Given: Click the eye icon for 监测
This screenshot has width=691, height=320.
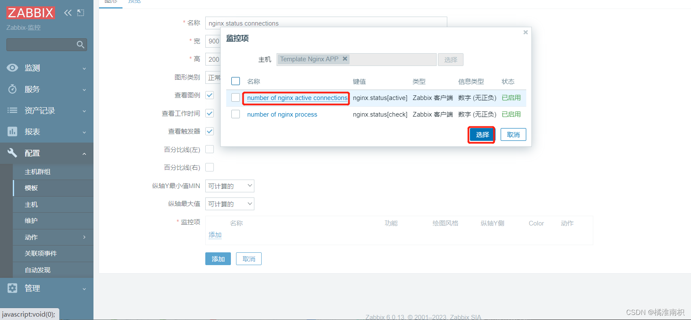Looking at the screenshot, I should coord(12,68).
